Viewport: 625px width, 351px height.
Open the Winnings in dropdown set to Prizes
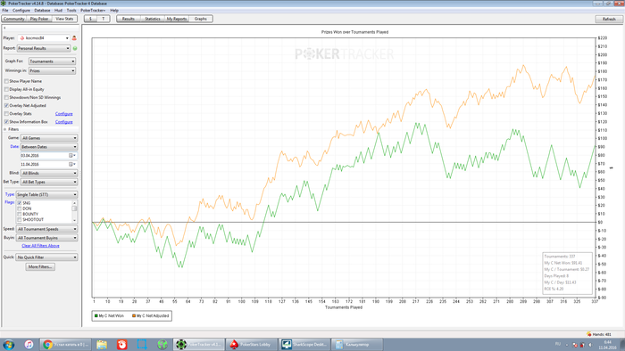point(52,70)
